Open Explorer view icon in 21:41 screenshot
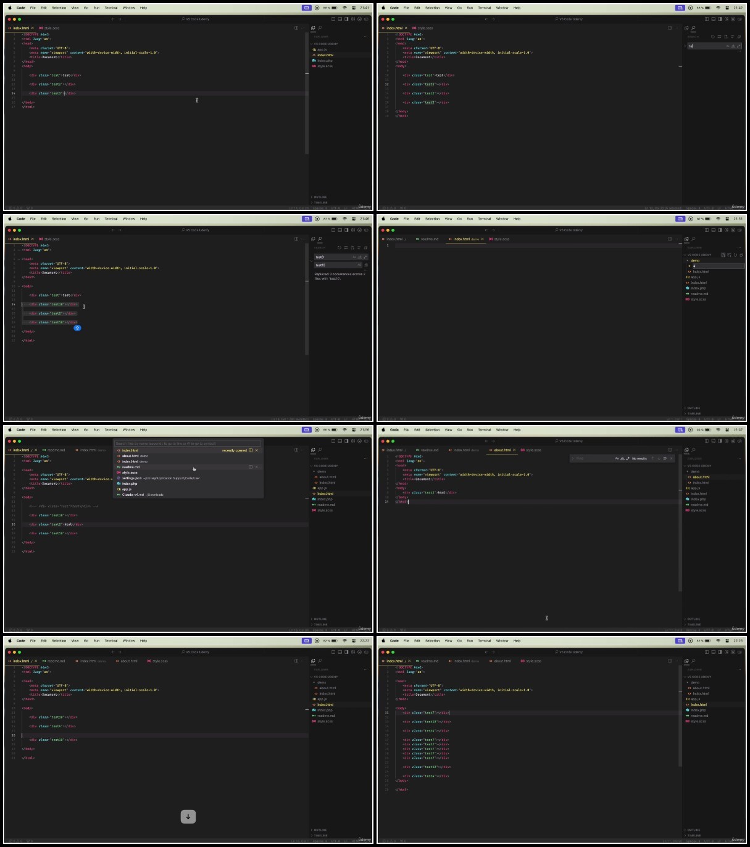 (x=313, y=28)
